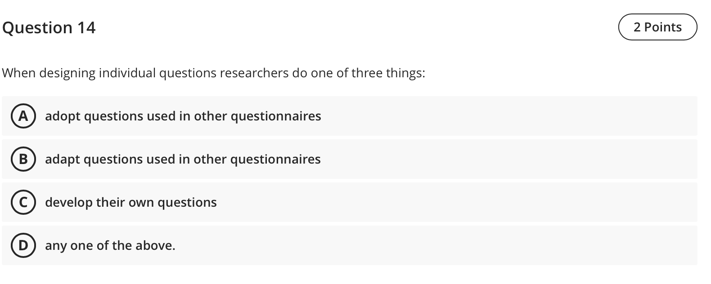Choose answer adapt questions used in other questionnaires

pos(183,159)
